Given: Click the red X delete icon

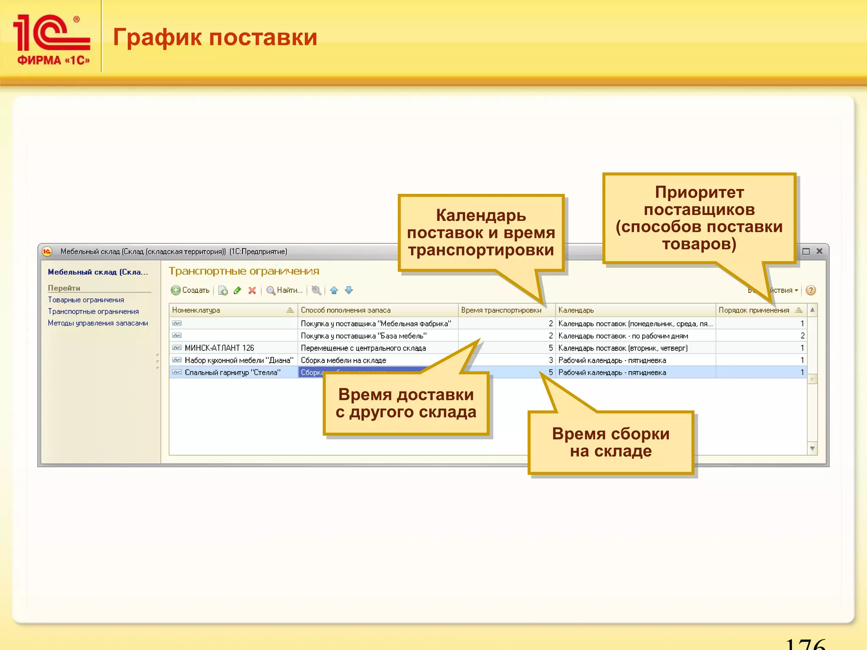Looking at the screenshot, I should point(252,290).
